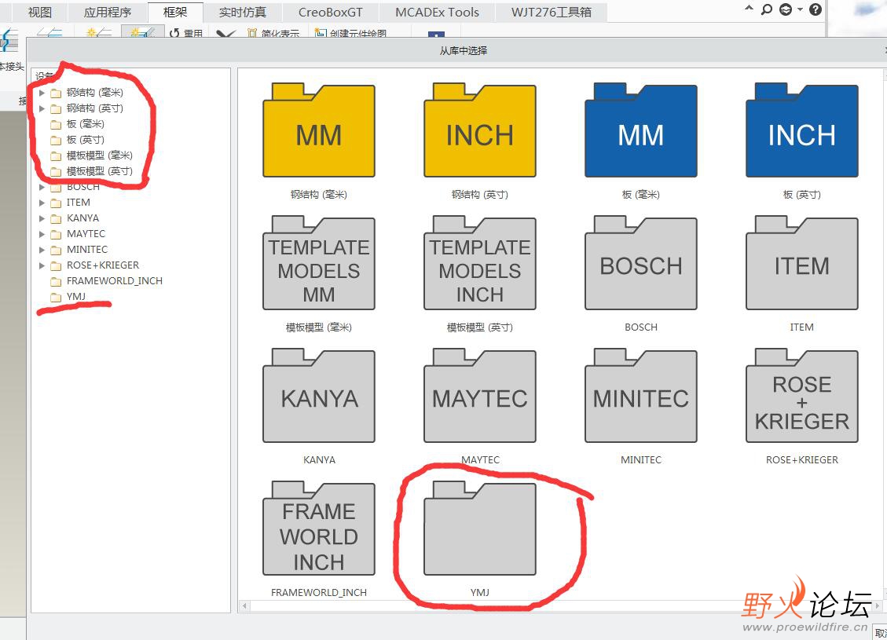Image resolution: width=887 pixels, height=640 pixels.
Task: Switch to the 应用程序 ribbon tab
Action: coord(108,12)
